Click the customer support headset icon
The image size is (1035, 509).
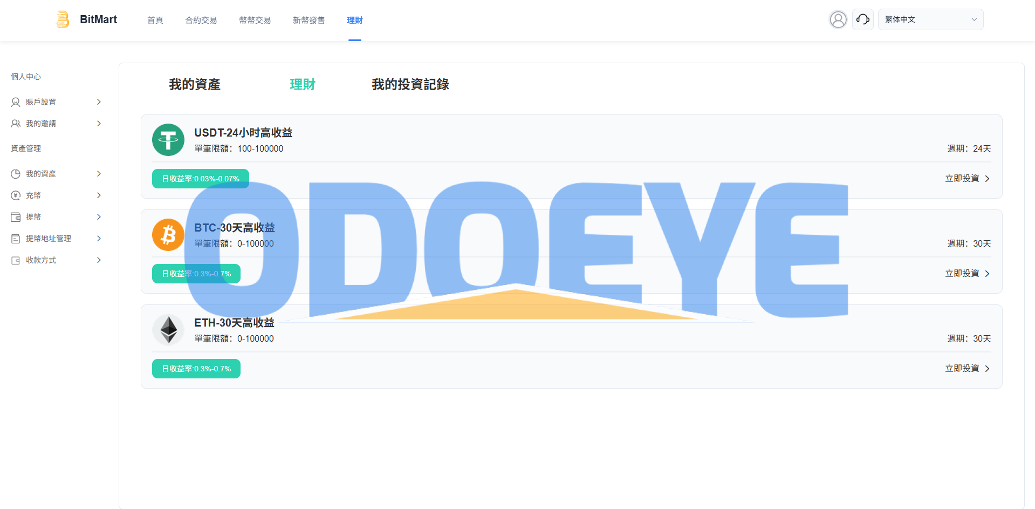862,19
